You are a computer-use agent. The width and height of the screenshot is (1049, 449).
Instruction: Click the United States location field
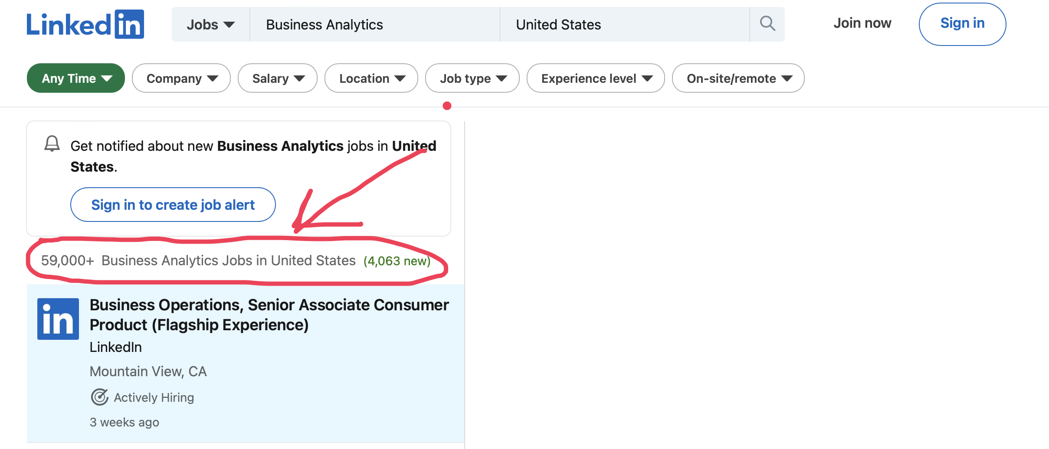pos(624,25)
